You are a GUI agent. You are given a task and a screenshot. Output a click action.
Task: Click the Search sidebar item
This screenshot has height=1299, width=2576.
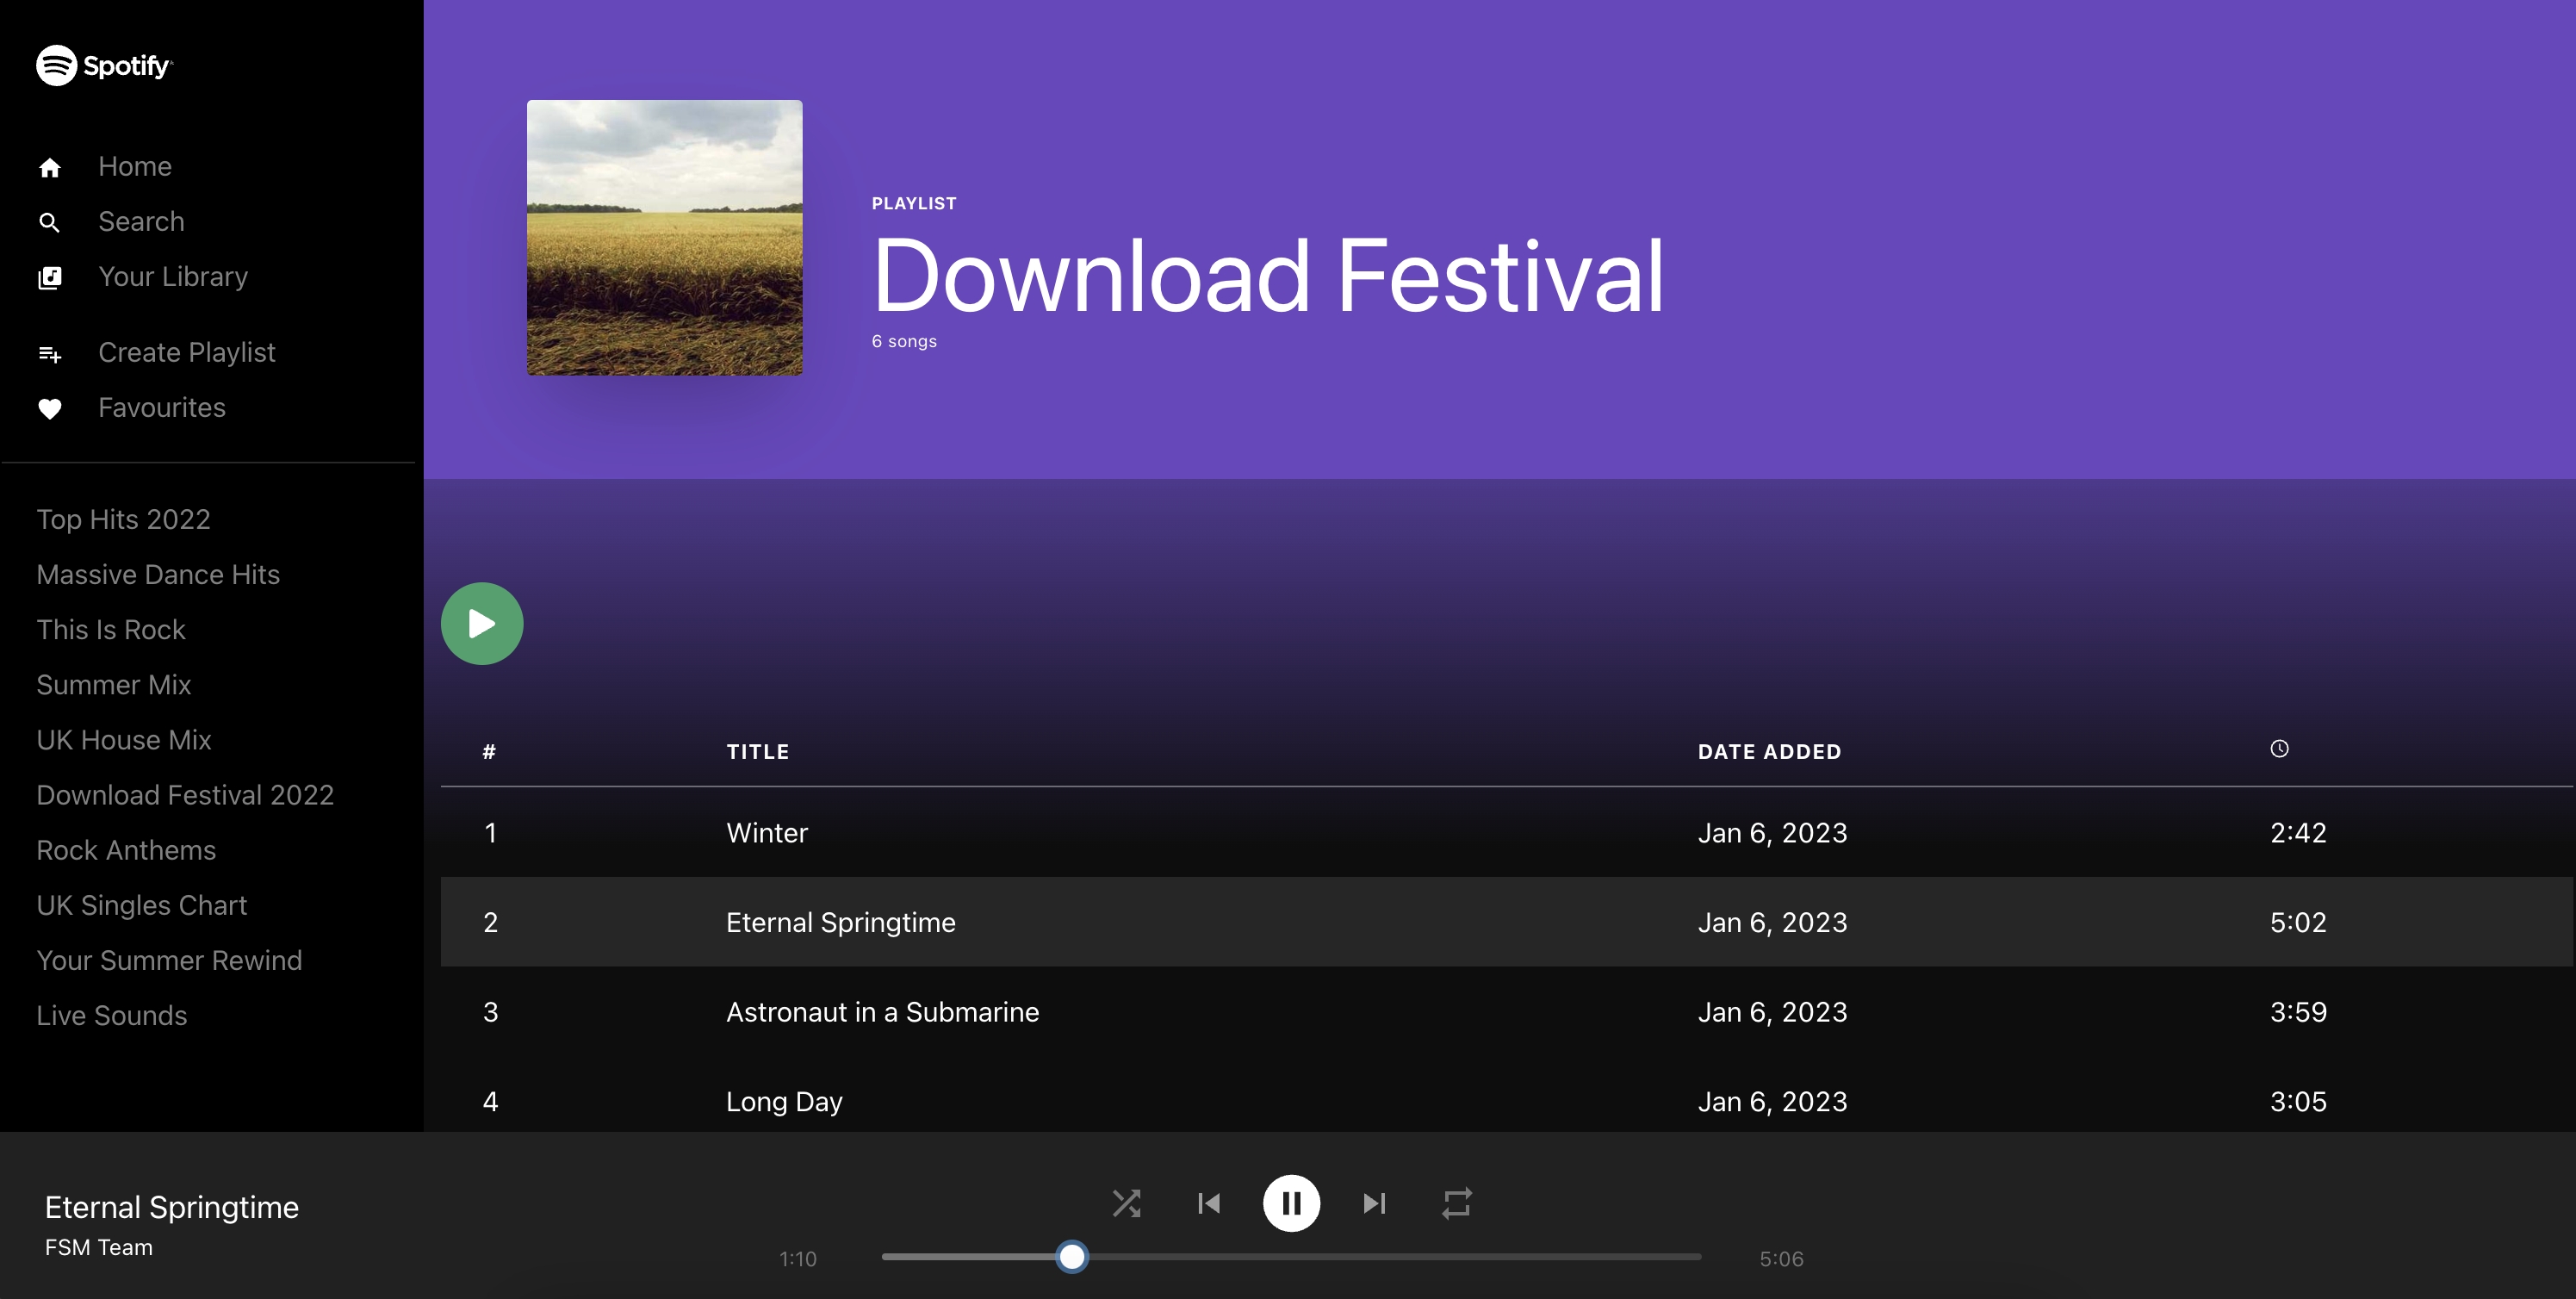[140, 222]
